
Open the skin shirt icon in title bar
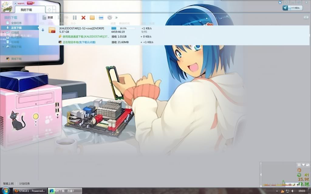(x=280, y=2)
